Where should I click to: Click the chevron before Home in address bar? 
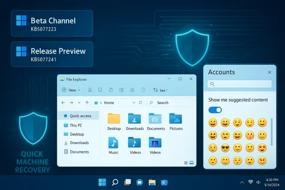101,103
